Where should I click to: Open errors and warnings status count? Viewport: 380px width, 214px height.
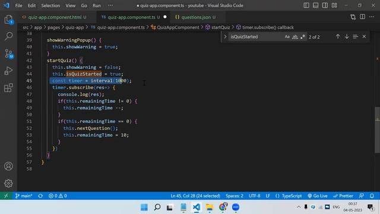[58, 196]
